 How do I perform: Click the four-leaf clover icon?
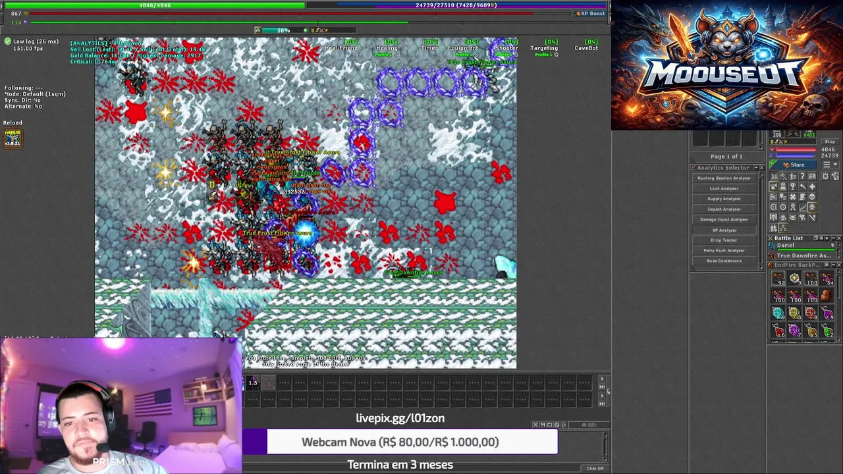tap(793, 197)
